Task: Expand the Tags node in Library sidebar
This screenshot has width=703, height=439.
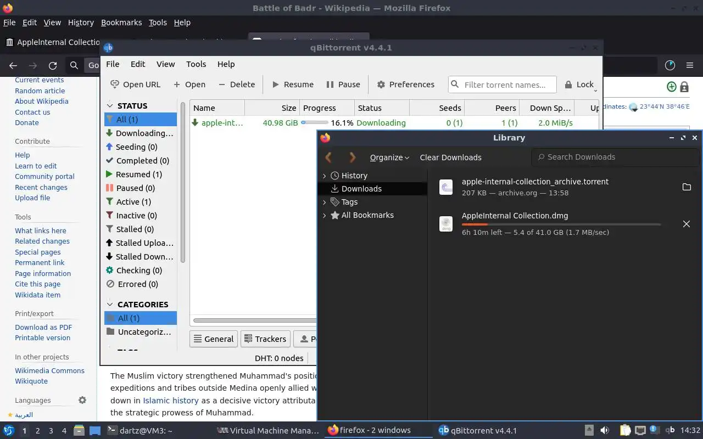Action: point(324,202)
